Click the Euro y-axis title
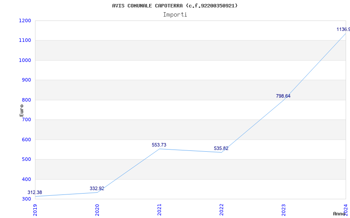Screen dimensions: 350x218 point(21,110)
